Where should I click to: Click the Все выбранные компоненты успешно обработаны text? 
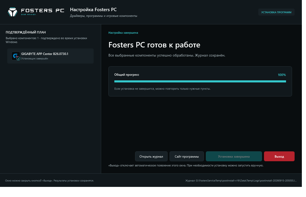167,55
